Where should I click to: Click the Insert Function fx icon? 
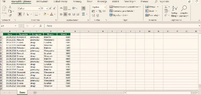40,26
